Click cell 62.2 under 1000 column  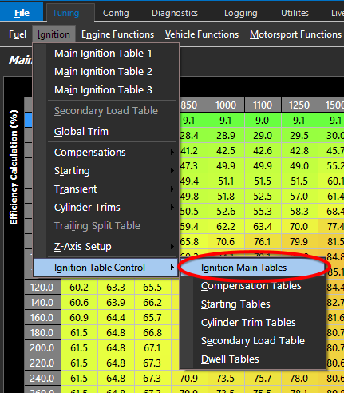pos(226,227)
